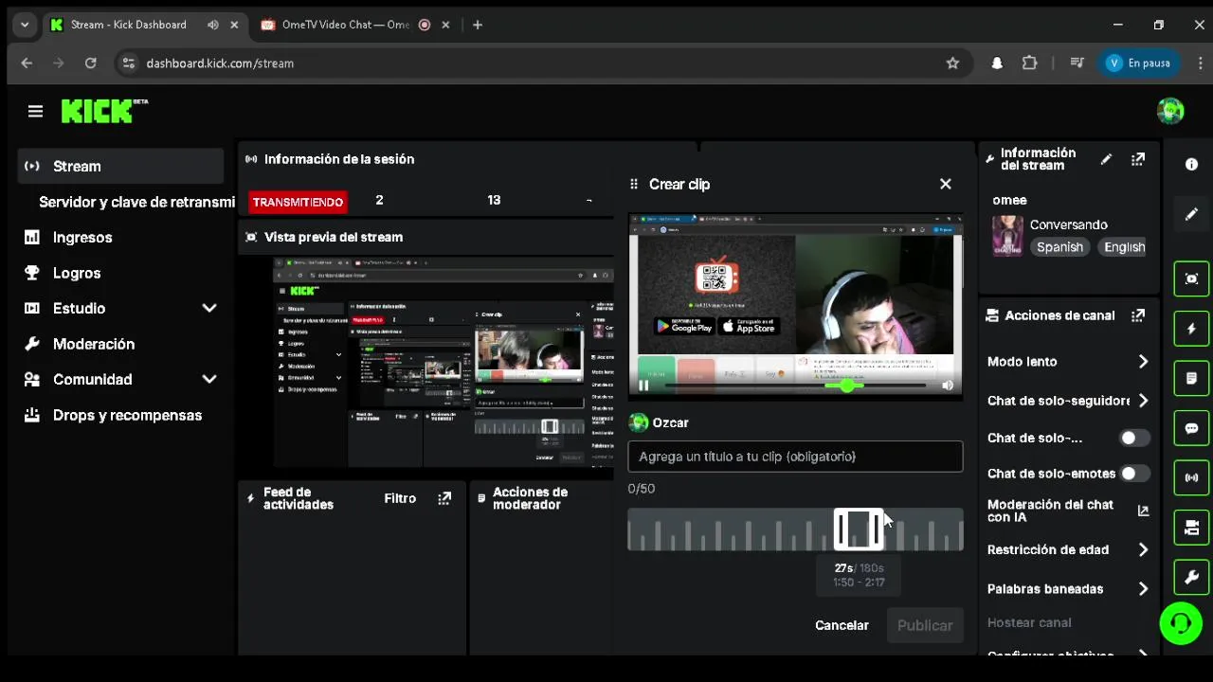Open the green headset support button
The height and width of the screenshot is (682, 1213).
pyautogui.click(x=1181, y=623)
